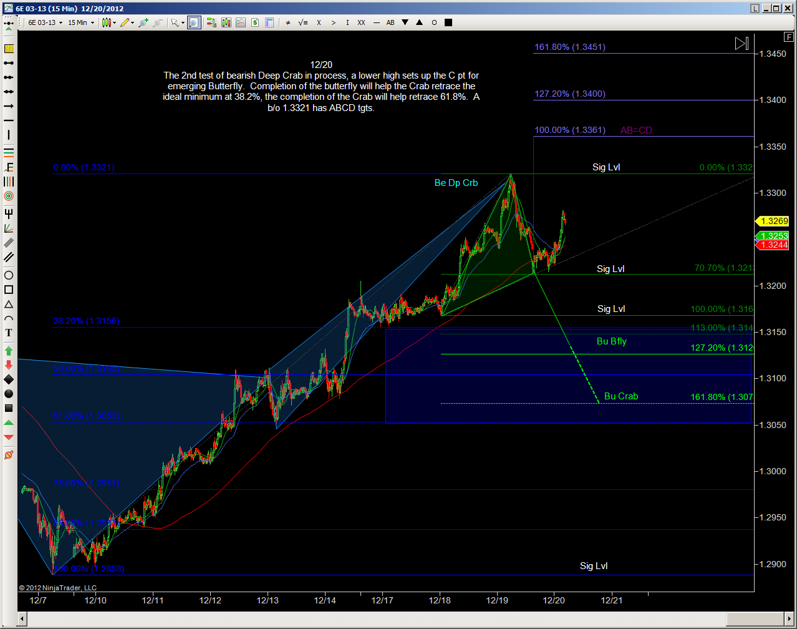Screen dimensions: 797x629
Task: Select the green arrow up marker
Action: [9, 351]
